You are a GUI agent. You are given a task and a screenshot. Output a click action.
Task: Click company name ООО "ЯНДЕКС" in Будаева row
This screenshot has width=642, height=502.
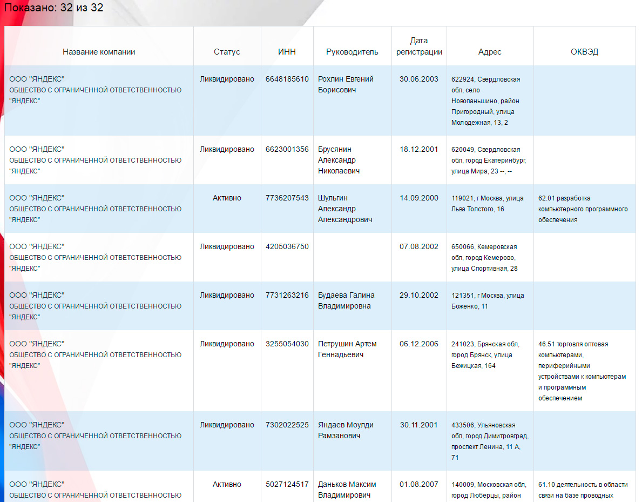(x=37, y=296)
